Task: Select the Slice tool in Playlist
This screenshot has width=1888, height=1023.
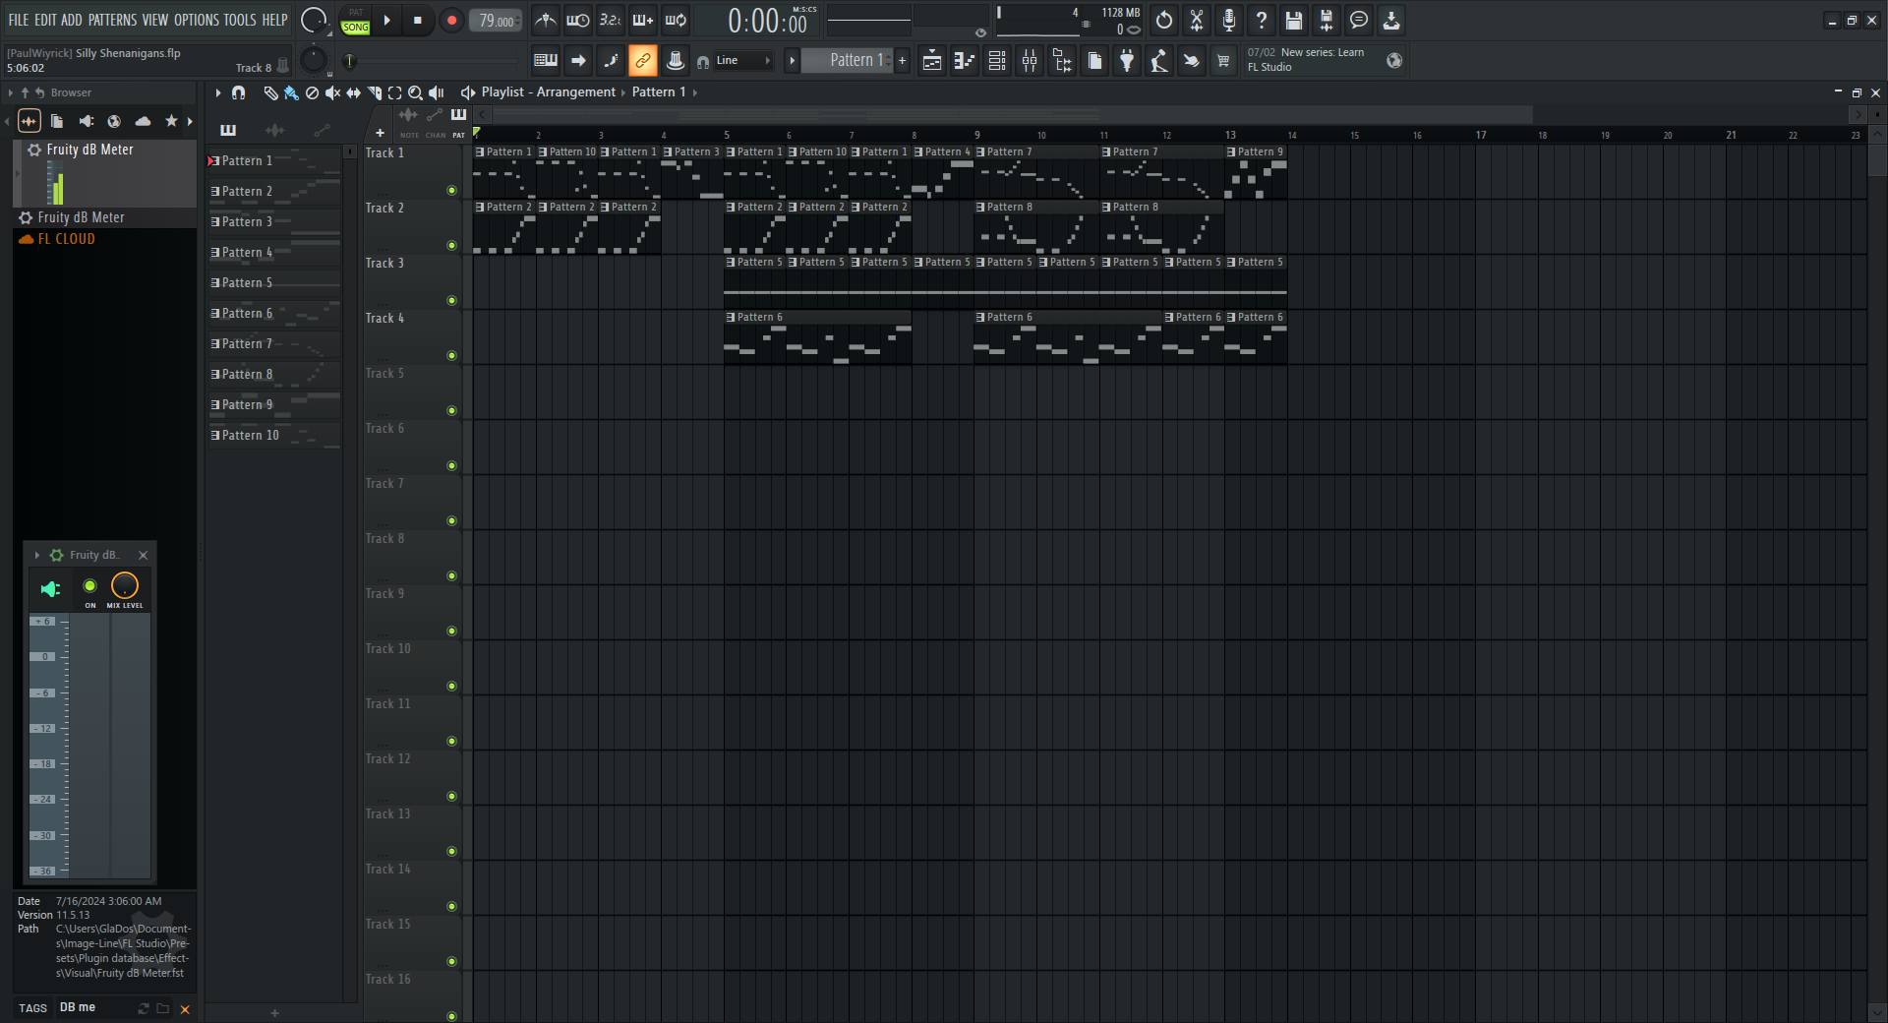Action: 374,92
